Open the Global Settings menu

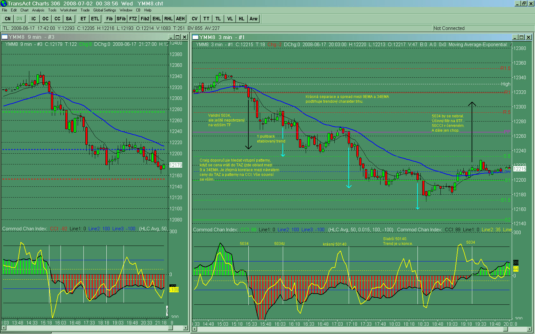click(x=105, y=10)
